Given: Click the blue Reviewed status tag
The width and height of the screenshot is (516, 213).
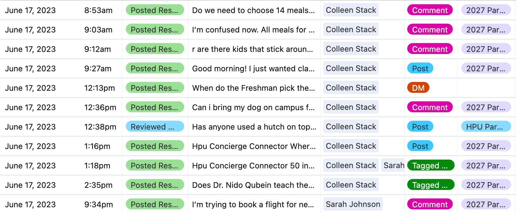Looking at the screenshot, I should pos(155,127).
